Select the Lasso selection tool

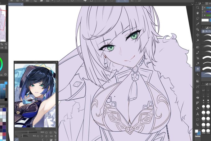[x=198, y=18]
